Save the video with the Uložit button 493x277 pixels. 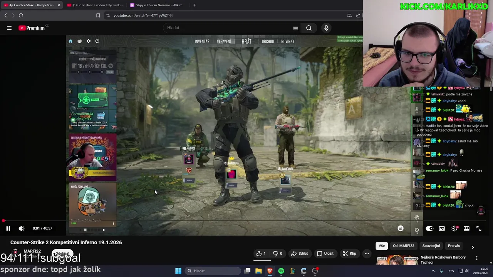click(x=325, y=254)
